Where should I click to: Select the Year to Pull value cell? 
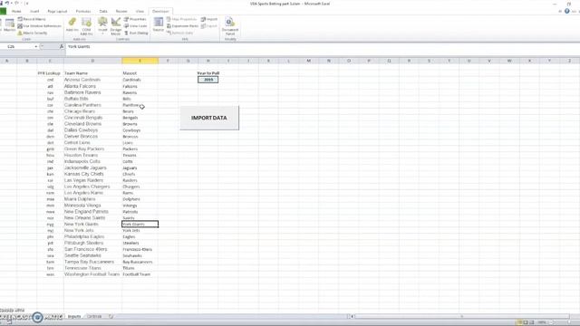pyautogui.click(x=208, y=80)
